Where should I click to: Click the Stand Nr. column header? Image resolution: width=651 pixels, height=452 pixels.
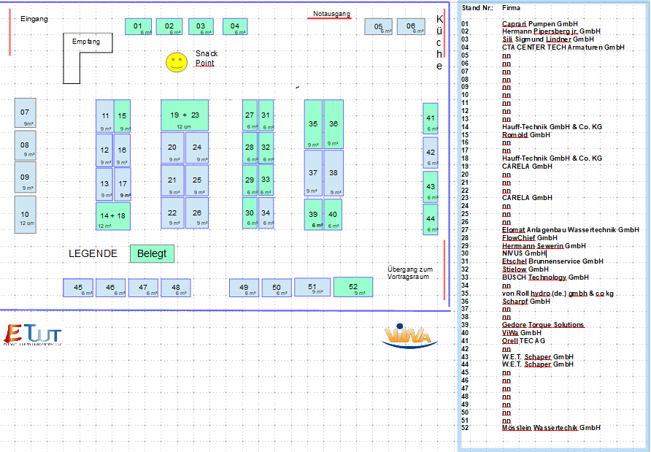[477, 8]
